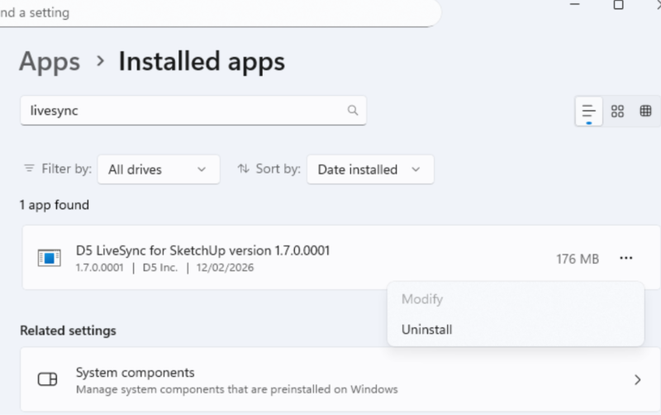Click the filter icon beside Filter by
The width and height of the screenshot is (661, 415).
(x=30, y=169)
